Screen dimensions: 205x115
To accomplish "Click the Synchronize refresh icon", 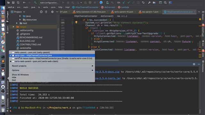I will click(18, 3).
